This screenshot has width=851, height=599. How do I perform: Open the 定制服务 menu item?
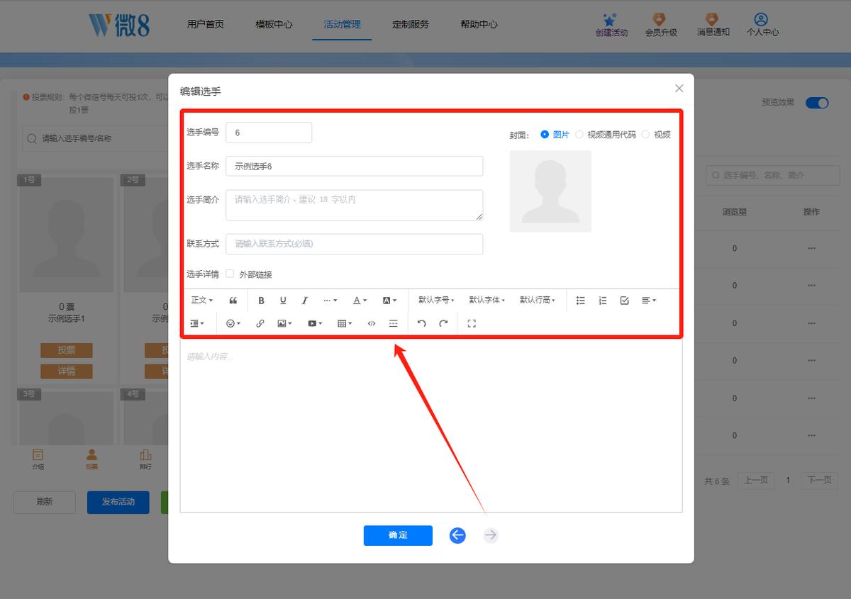(x=410, y=24)
